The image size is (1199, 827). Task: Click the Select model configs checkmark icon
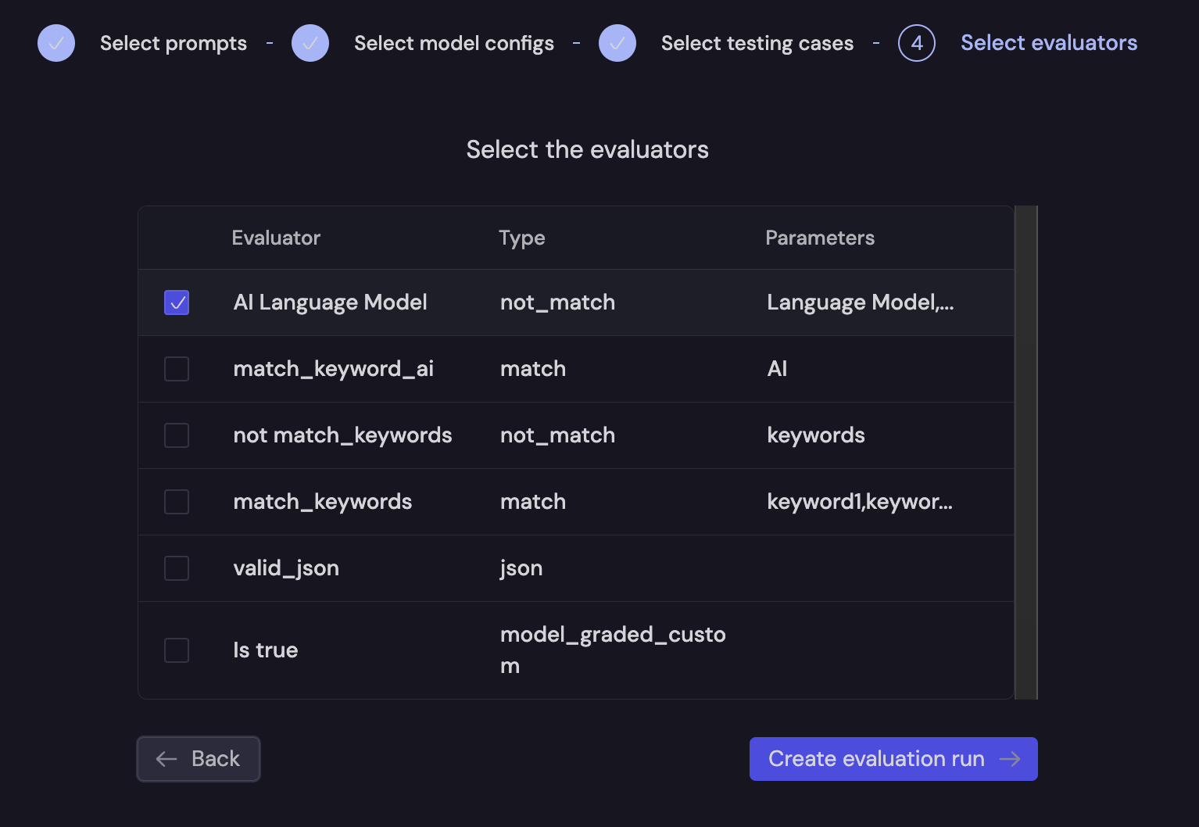click(310, 43)
